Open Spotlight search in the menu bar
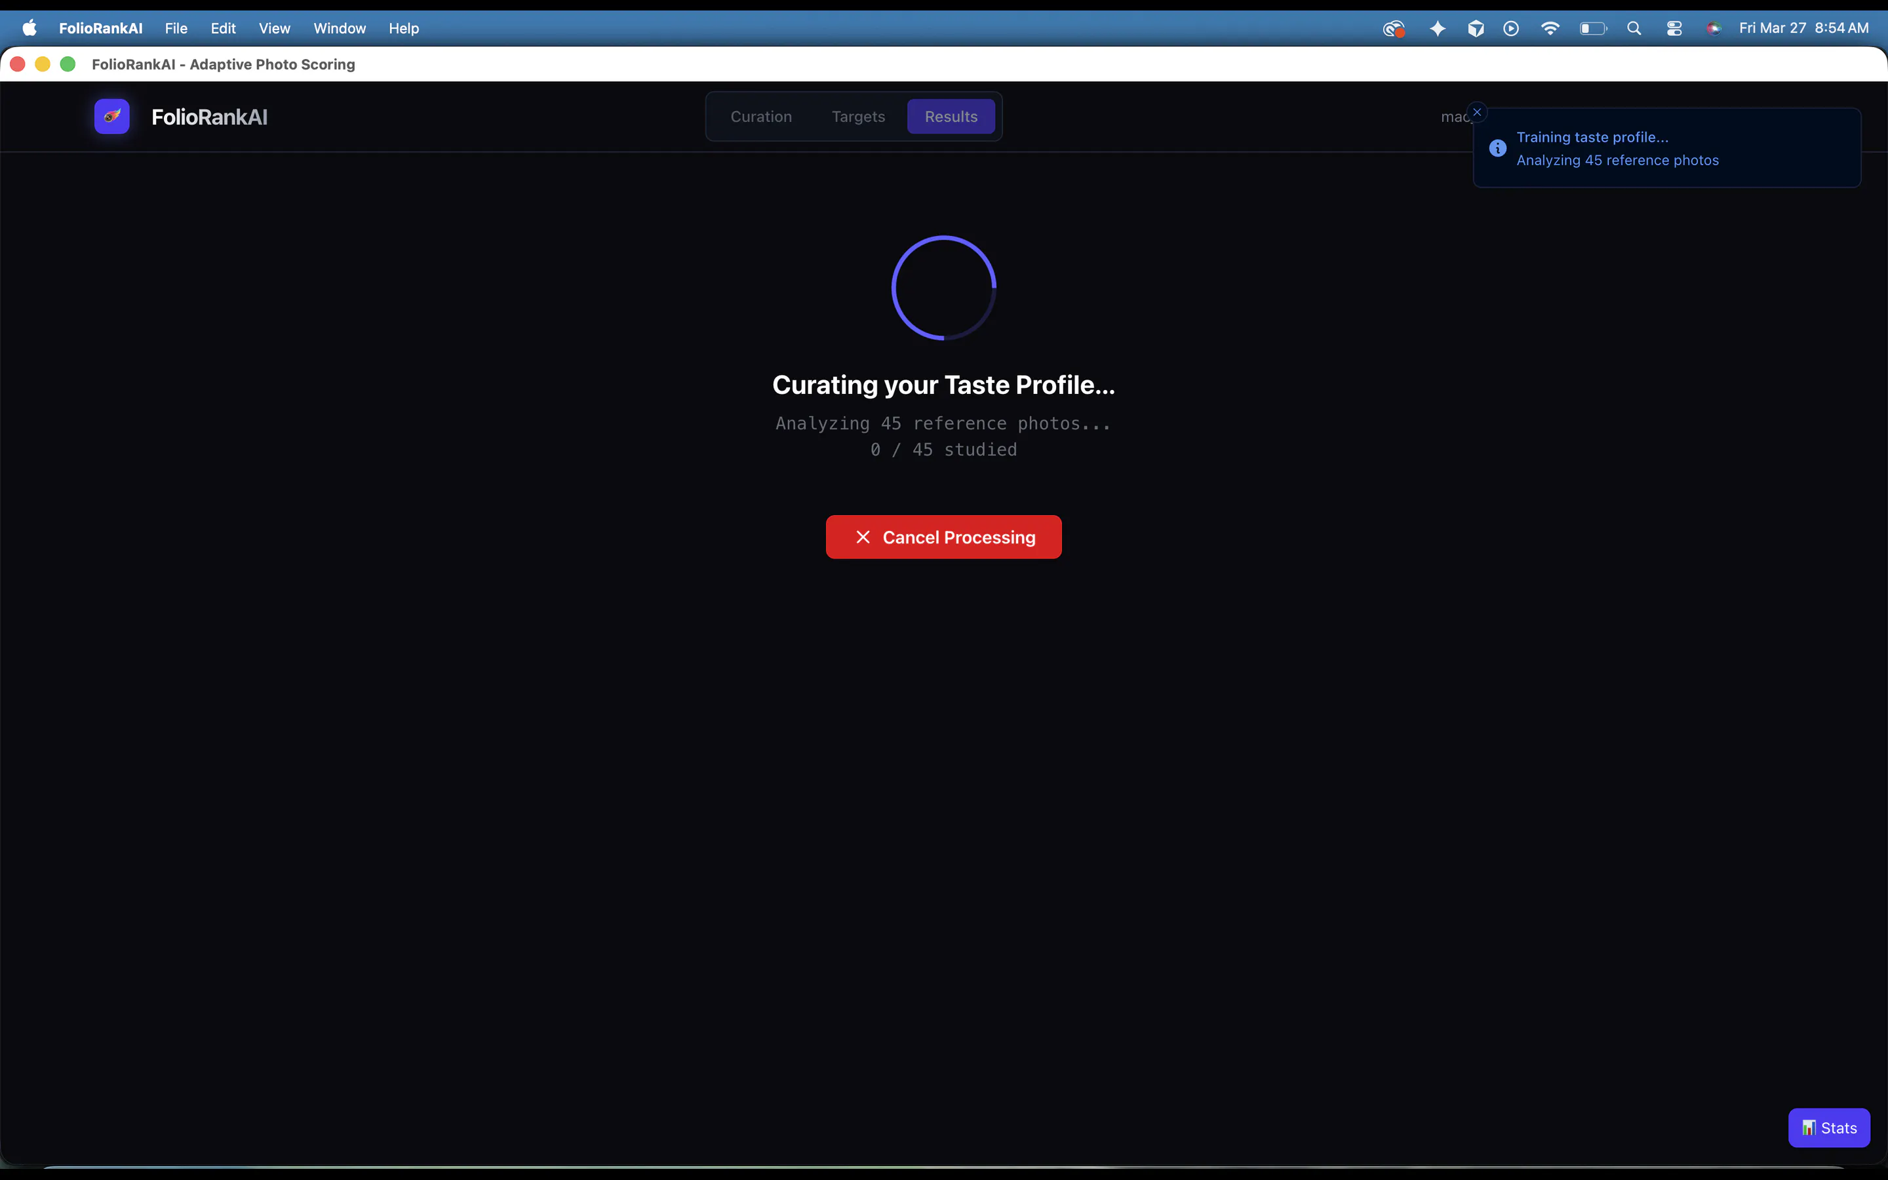 1634,28
